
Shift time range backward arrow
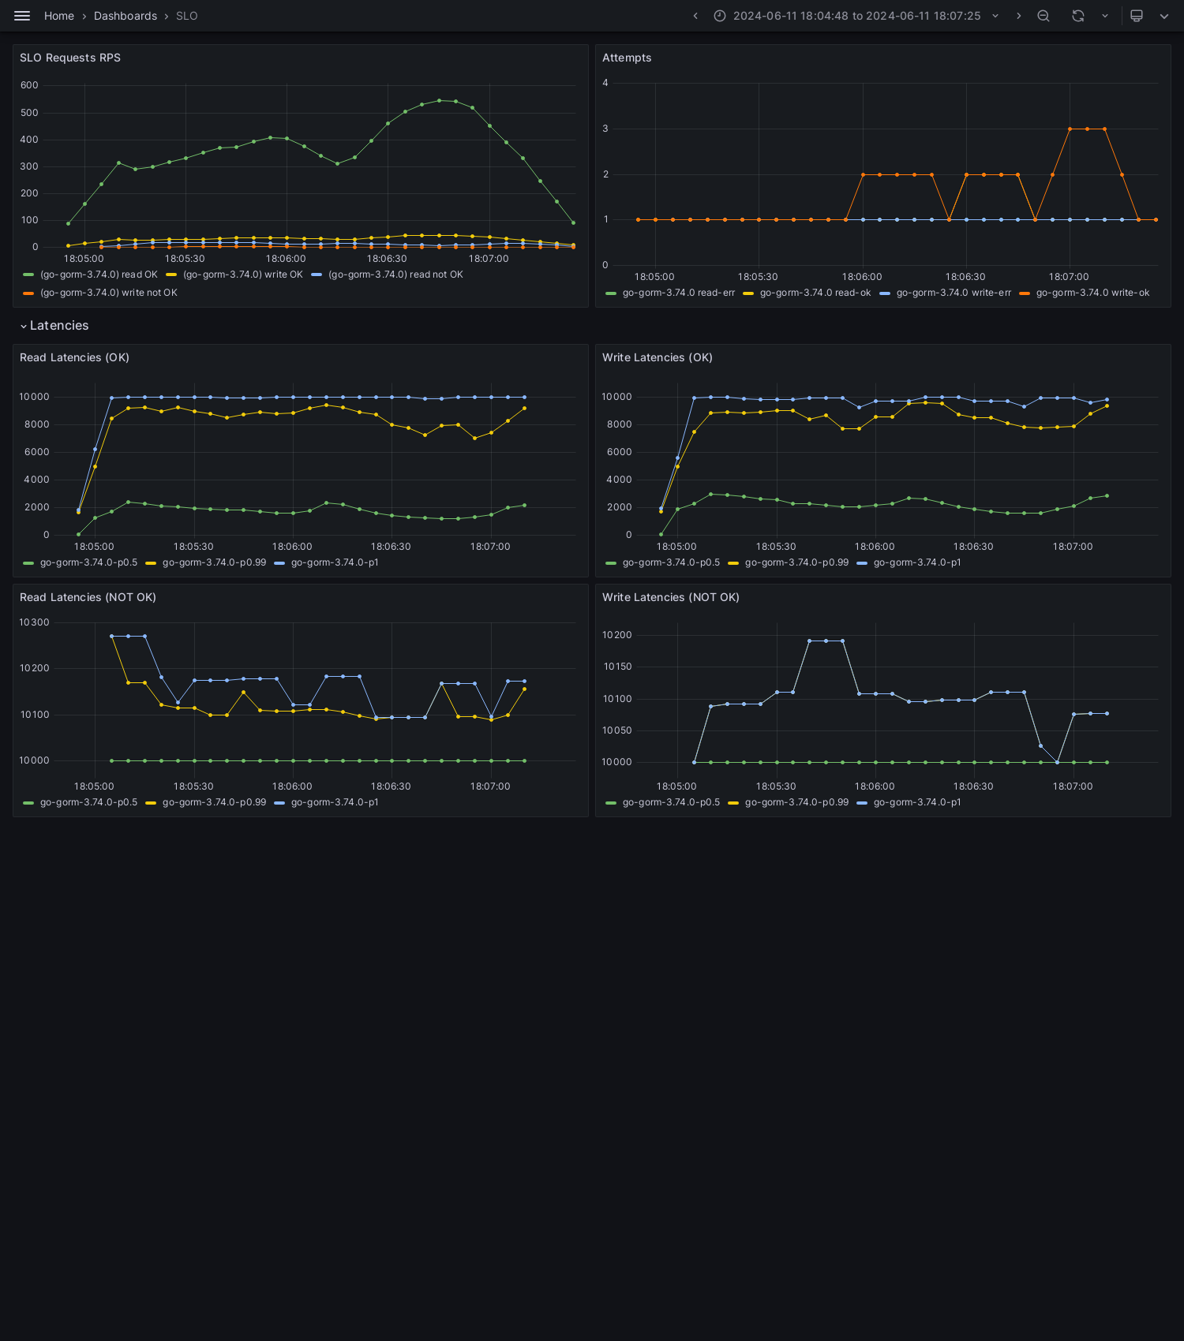coord(695,16)
